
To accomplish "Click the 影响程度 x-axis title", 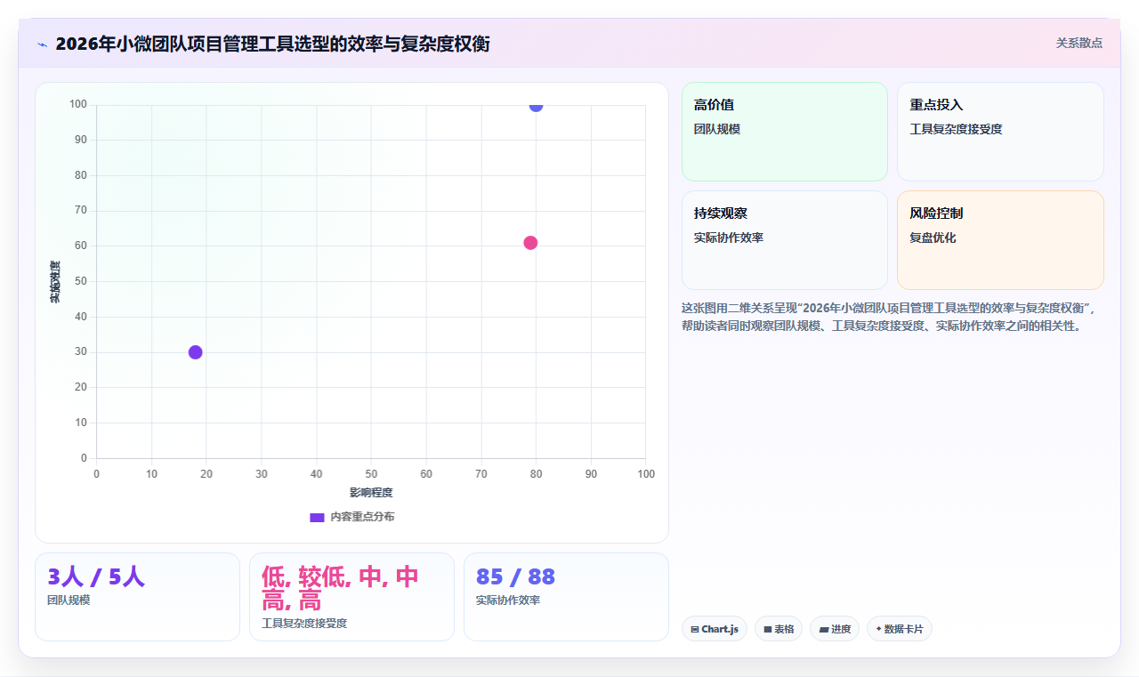I will pyautogui.click(x=371, y=493).
